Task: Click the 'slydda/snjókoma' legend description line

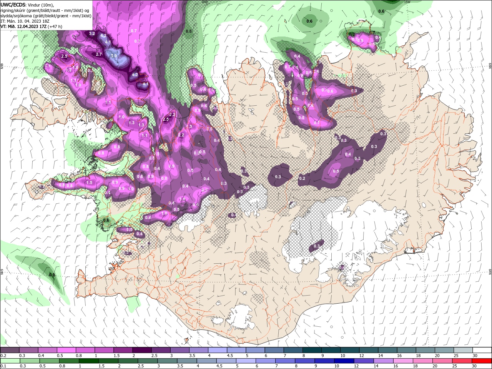Action: [46, 16]
